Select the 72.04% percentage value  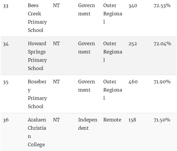[162, 44]
